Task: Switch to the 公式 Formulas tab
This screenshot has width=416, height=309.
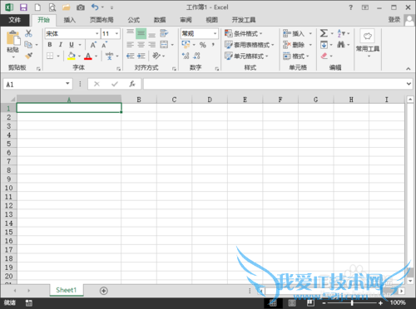Action: coord(134,20)
